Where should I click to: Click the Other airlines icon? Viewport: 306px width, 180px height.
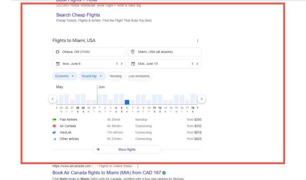(54, 139)
